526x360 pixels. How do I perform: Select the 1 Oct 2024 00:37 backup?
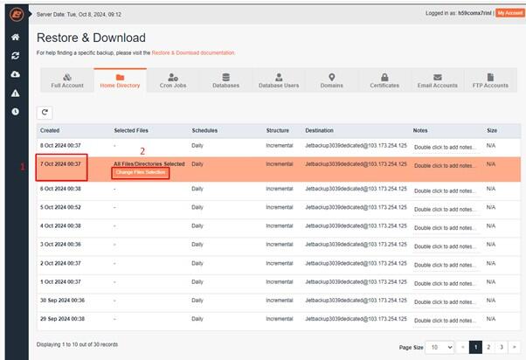279,282
